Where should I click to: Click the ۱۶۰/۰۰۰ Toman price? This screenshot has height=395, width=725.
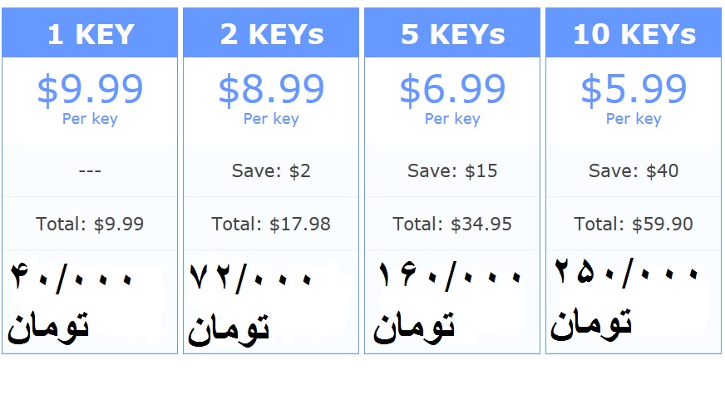(448, 303)
